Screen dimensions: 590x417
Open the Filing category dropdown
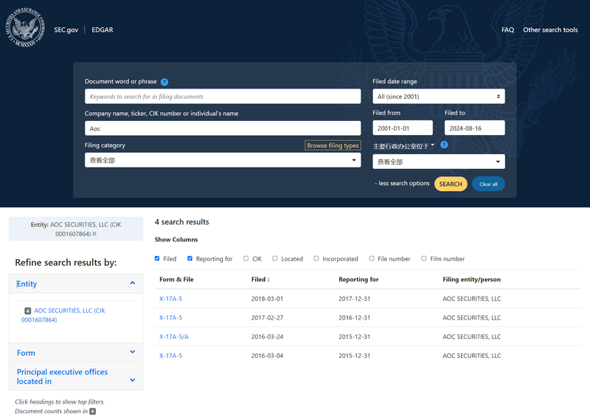(223, 160)
